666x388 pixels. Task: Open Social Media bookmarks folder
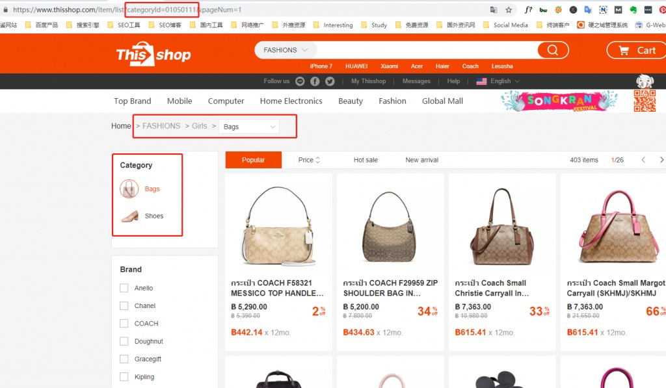click(505, 25)
